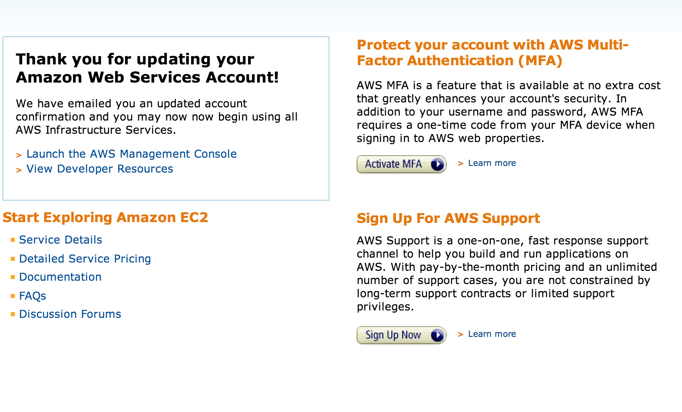
Task: Click Learn more beside Activate MFA
Action: (x=492, y=163)
